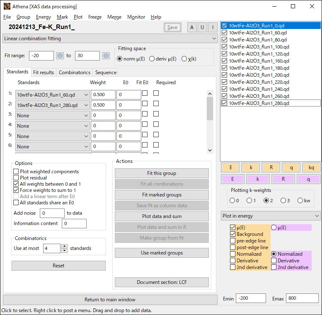Click the orange q plot button
This screenshot has width=322, height=315.
pyautogui.click(x=291, y=167)
